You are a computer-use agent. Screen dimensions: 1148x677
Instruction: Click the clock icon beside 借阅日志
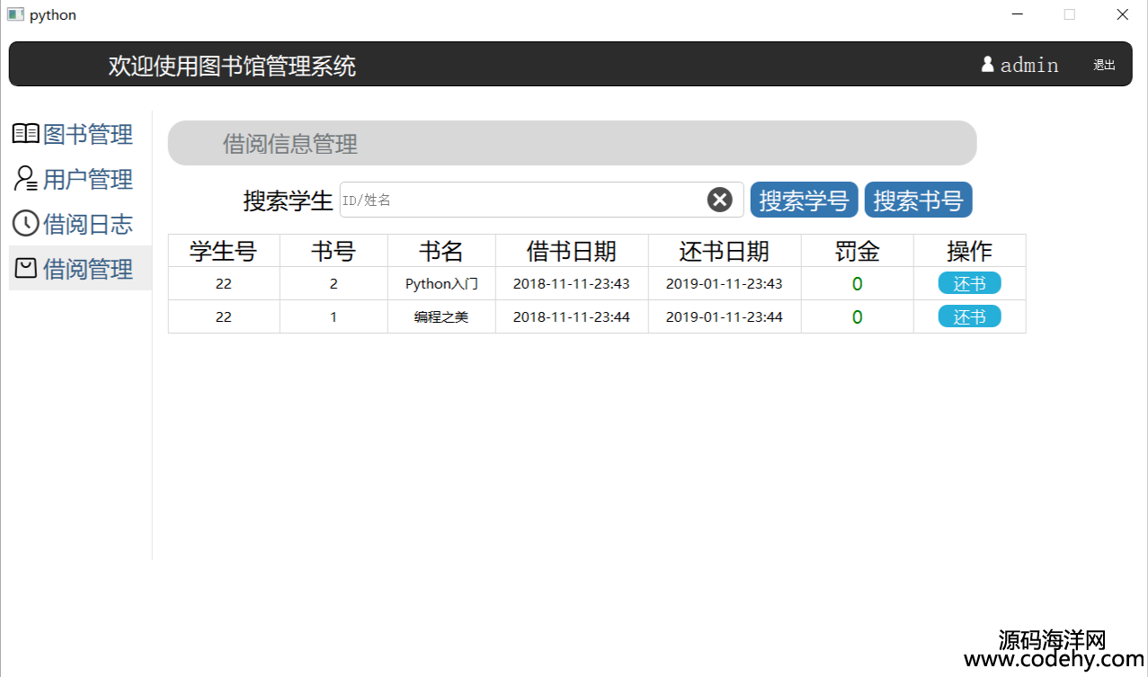[x=25, y=223]
